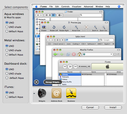Select Library in iTunes source list

(70, 74)
